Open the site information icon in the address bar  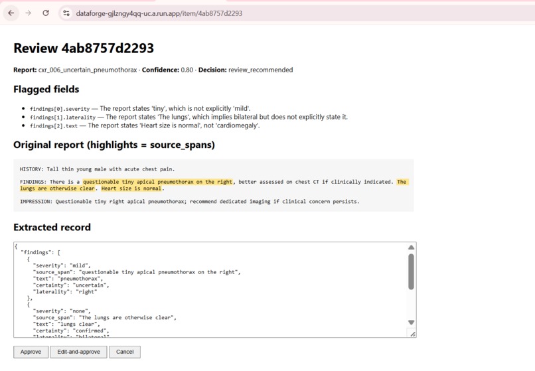[x=66, y=13]
